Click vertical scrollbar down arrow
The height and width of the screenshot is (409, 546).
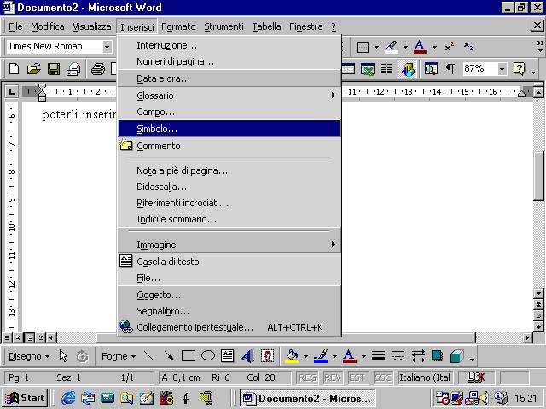click(538, 293)
